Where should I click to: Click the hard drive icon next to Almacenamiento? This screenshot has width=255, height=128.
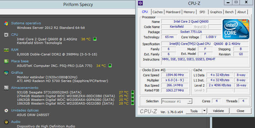pyautogui.click(x=6, y=88)
